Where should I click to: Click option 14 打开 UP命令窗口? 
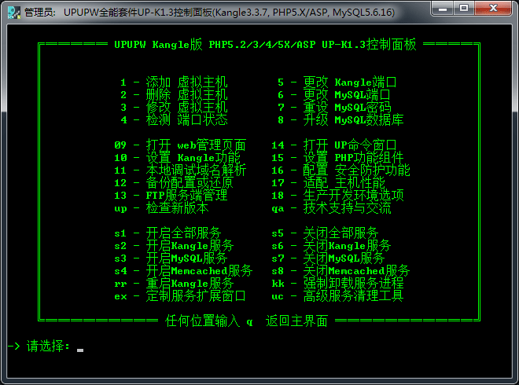(x=334, y=145)
